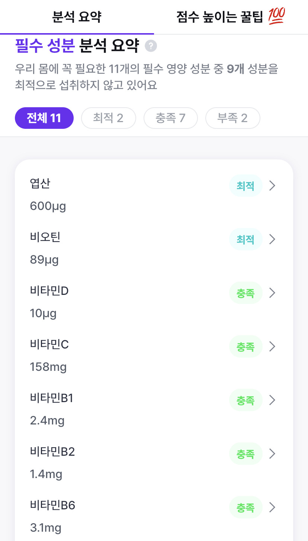Open 비타민B6 details arrow
The image size is (308, 541).
(272, 507)
